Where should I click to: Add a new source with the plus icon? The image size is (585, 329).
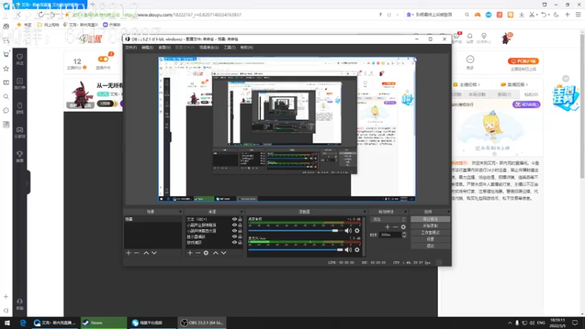(190, 253)
